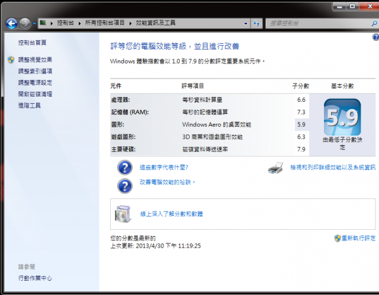Viewport: 379px width, 295px height.
Task: Click Windows Aero 的桌面效能 description
Action: coord(217,124)
